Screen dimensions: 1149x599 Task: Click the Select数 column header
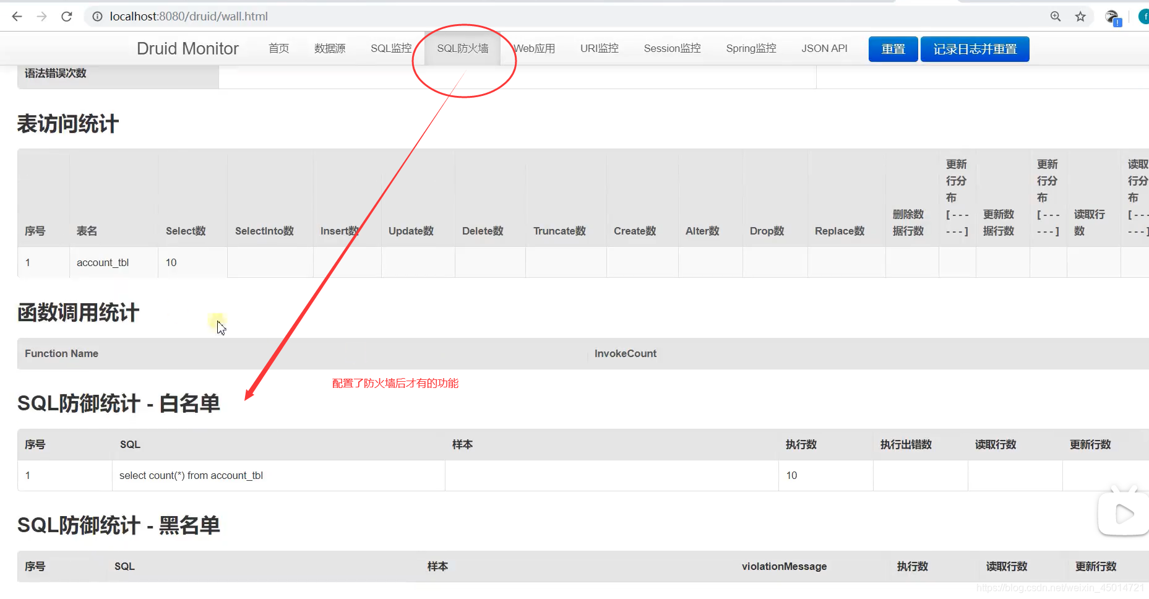(x=186, y=231)
